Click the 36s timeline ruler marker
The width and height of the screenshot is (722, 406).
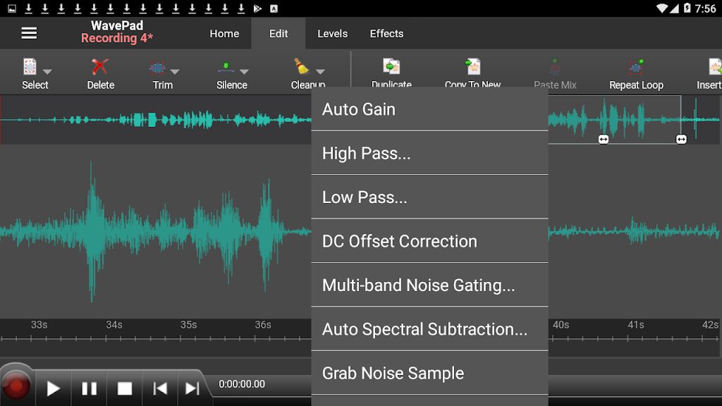(264, 325)
